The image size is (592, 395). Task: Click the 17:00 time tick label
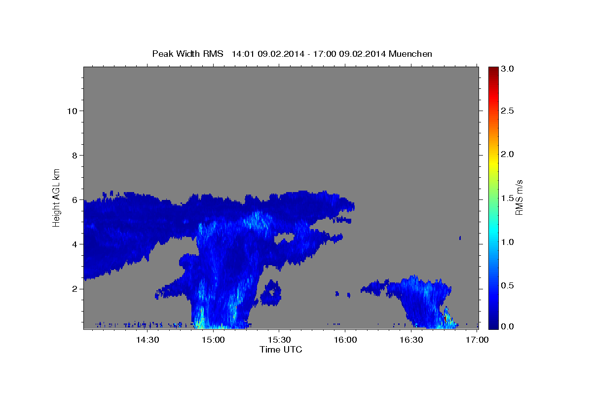tap(477, 340)
